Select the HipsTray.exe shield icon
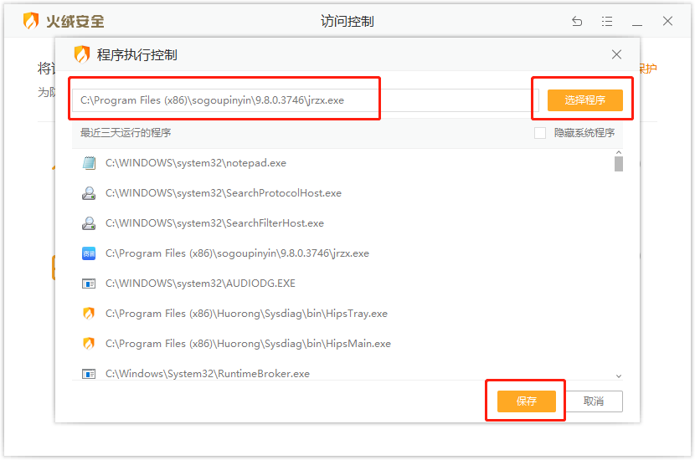695x460 pixels. click(89, 314)
